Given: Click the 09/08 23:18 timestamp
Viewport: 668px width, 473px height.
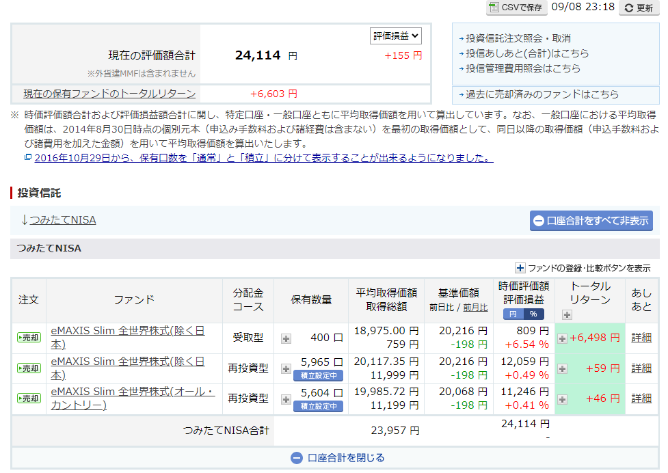Looking at the screenshot, I should [583, 7].
